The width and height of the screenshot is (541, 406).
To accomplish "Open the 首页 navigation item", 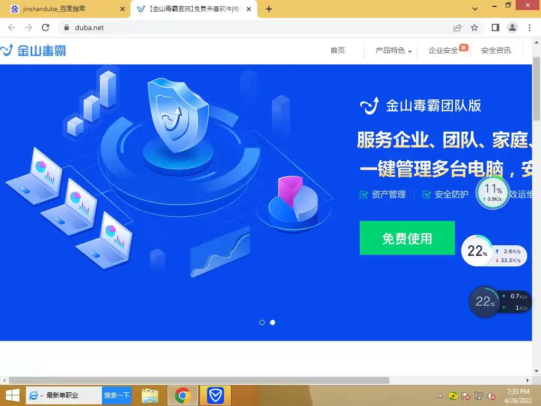I will click(338, 50).
